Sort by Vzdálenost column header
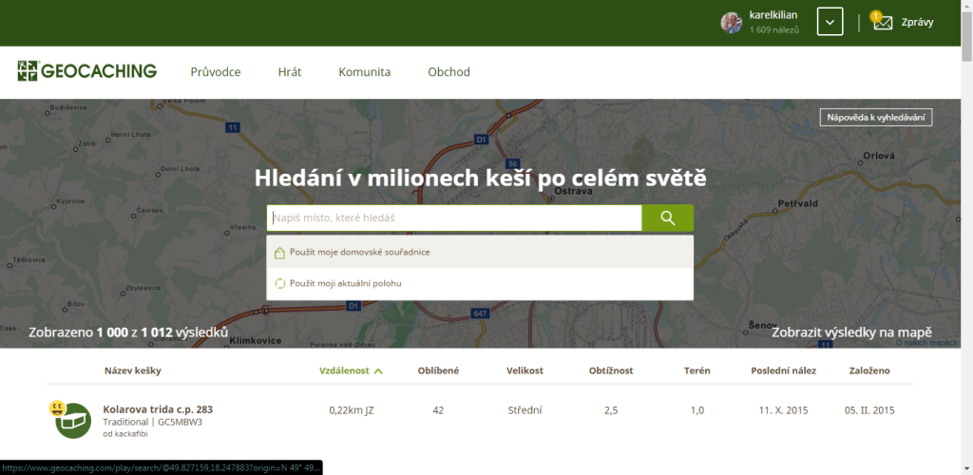This screenshot has width=973, height=475. point(344,370)
